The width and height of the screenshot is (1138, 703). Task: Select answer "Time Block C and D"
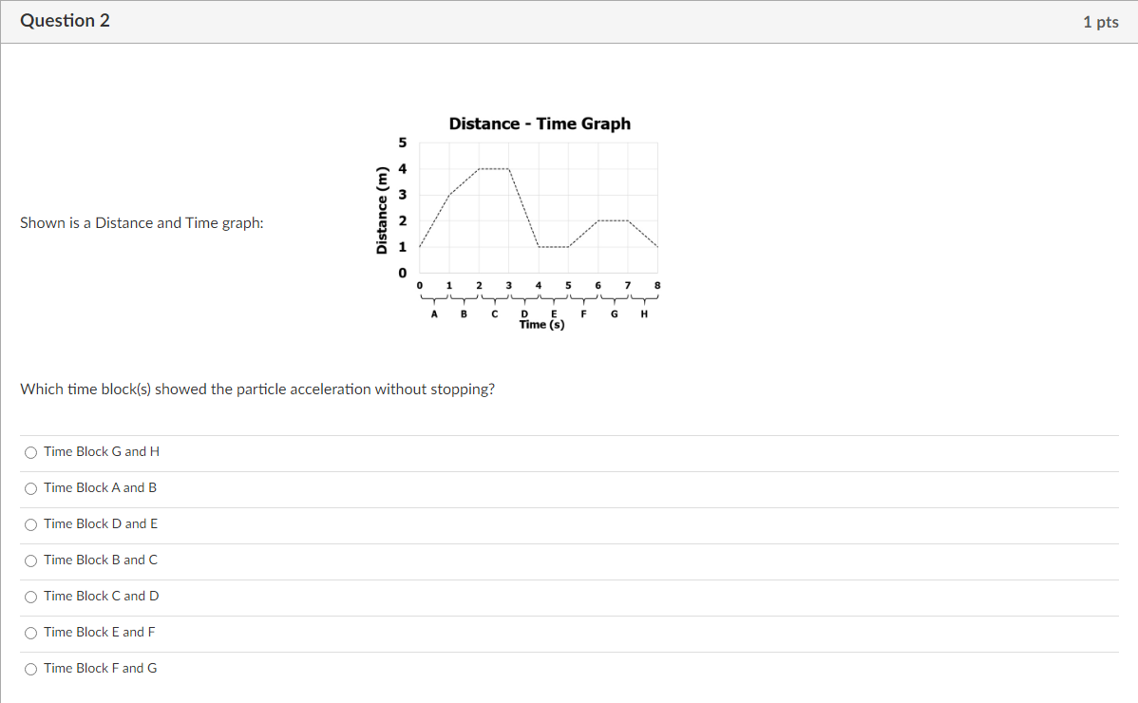click(30, 597)
